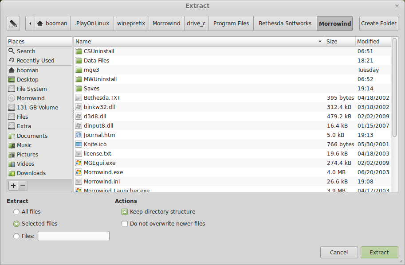Screen dimensions: 405x265
Task: Click the path back arrow button
Action: point(30,23)
